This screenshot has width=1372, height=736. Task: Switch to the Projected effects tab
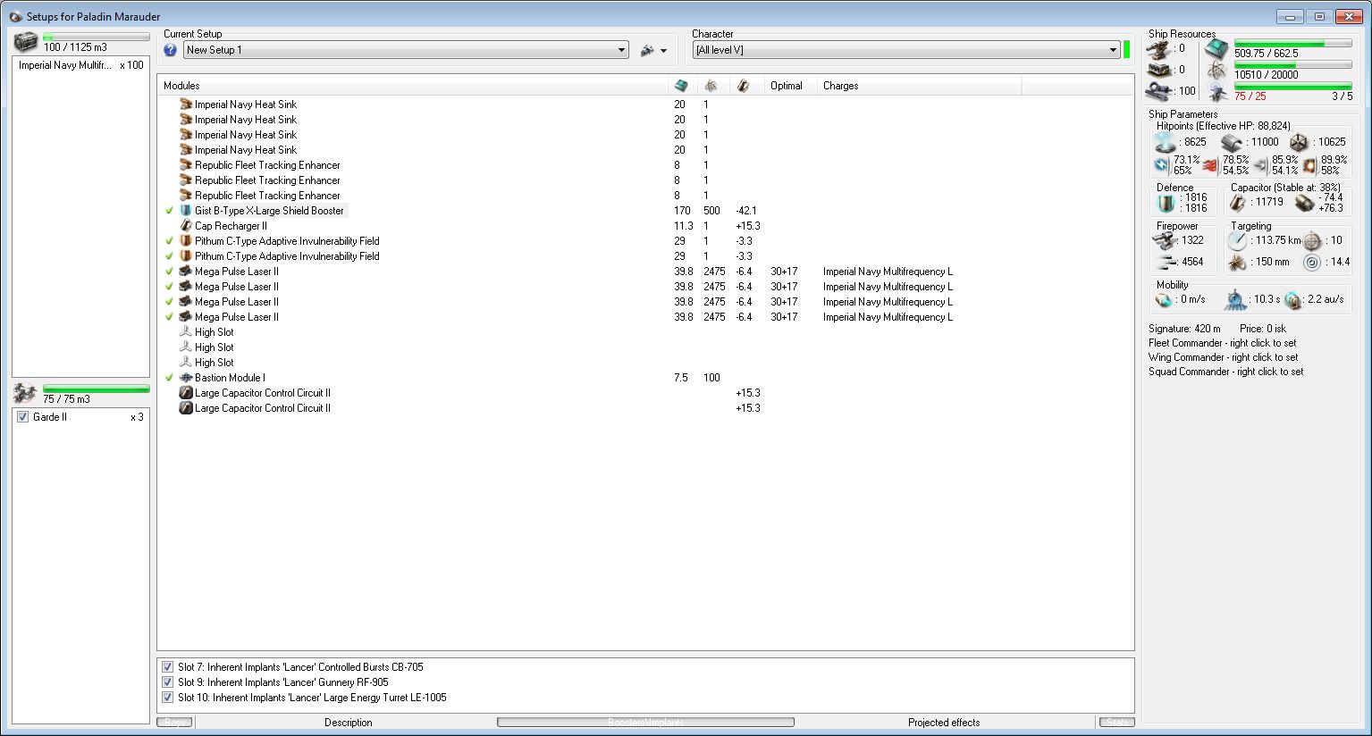[x=944, y=723]
